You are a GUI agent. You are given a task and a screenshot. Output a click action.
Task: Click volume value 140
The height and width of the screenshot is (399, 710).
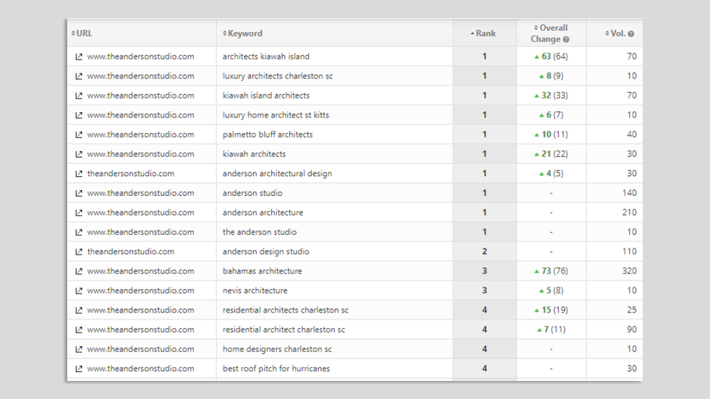[630, 193]
